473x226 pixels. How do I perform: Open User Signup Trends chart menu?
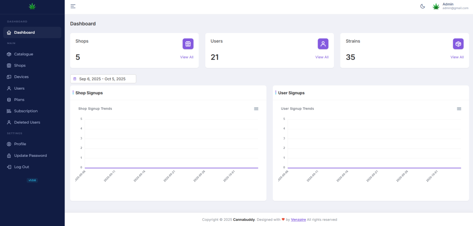pos(459,109)
